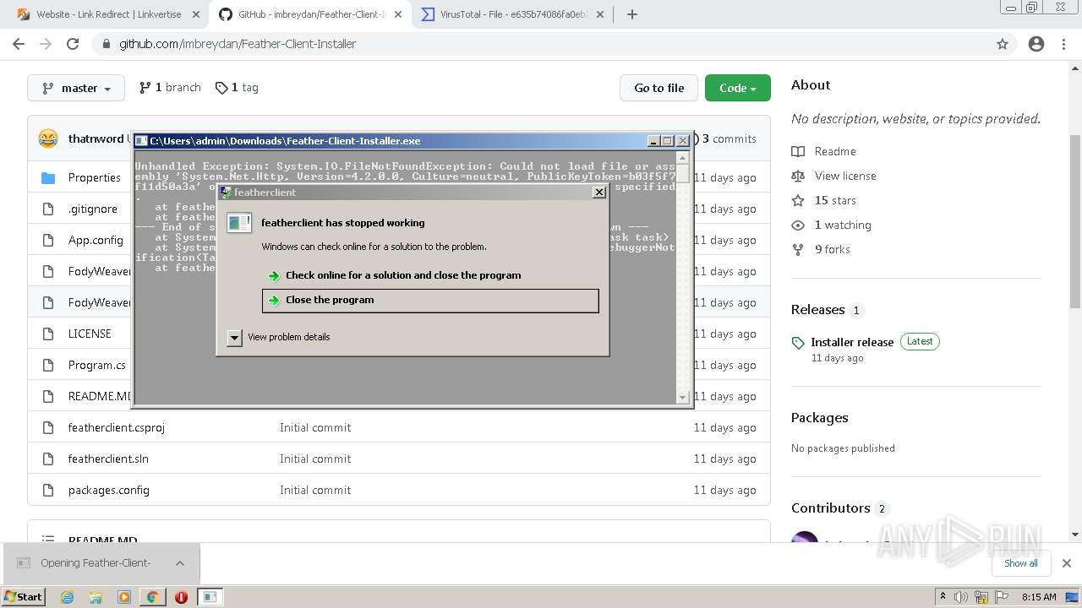
Task: Click the release tag icon
Action: pos(798,343)
